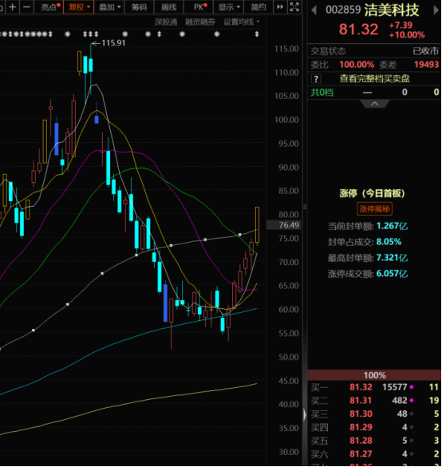The height and width of the screenshot is (467, 442).
Task: Click the 深股通 label
Action: [166, 22]
